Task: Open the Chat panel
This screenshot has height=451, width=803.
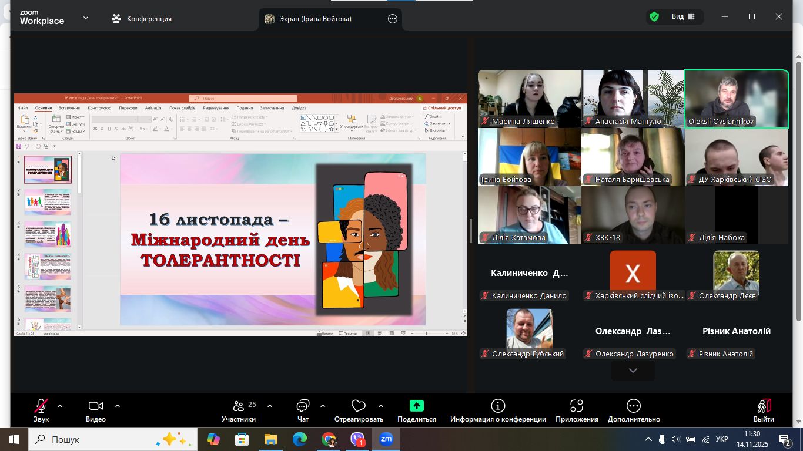Action: coord(303,406)
